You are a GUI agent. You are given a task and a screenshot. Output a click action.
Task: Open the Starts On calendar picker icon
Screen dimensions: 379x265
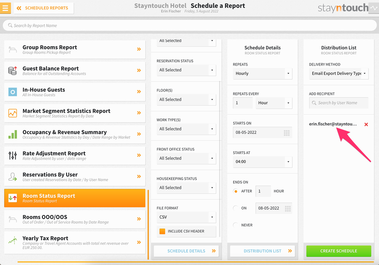coord(287,133)
